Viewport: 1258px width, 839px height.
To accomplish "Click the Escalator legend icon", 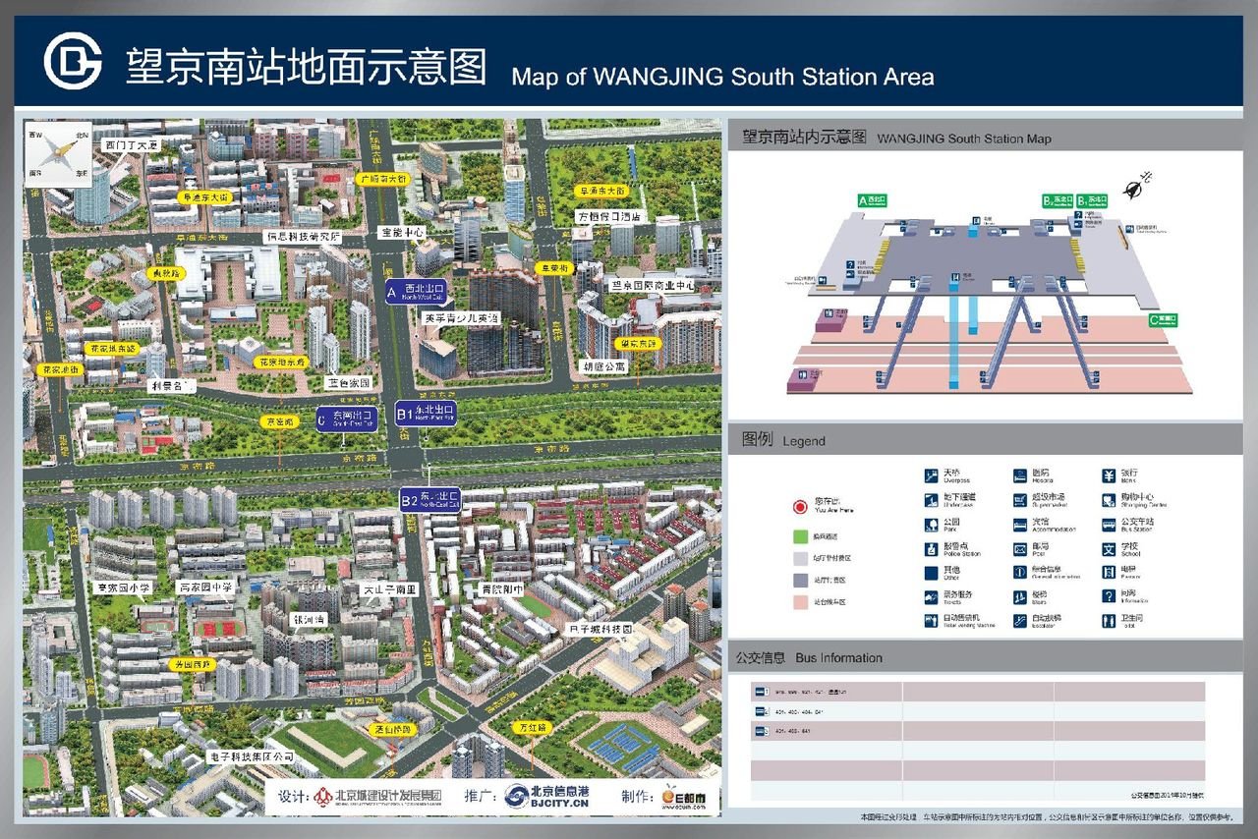I will (x=1020, y=620).
